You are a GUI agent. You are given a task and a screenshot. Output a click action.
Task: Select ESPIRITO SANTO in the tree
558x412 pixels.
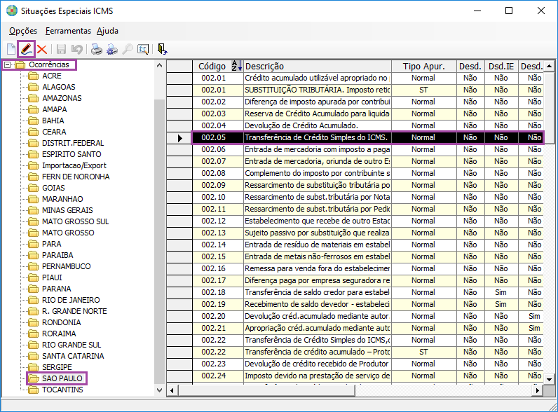72,154
